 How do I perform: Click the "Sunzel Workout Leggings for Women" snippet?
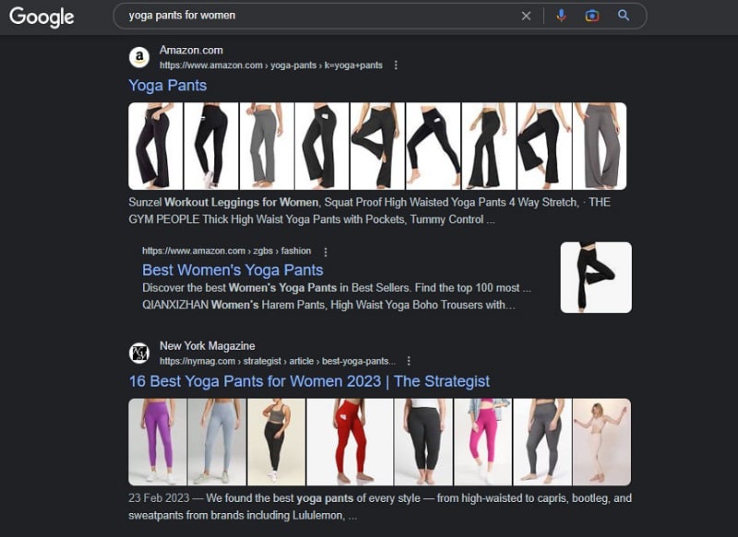pos(223,203)
